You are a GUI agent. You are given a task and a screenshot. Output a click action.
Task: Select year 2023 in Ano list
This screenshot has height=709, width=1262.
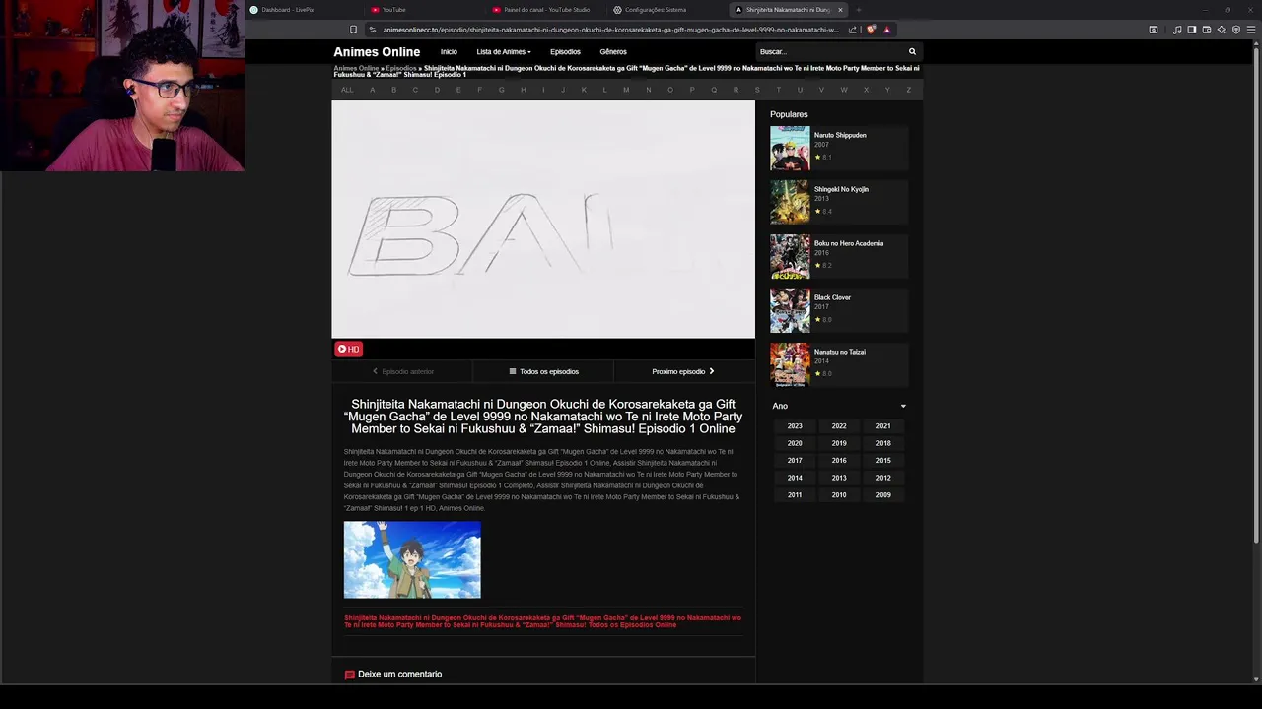click(x=795, y=426)
